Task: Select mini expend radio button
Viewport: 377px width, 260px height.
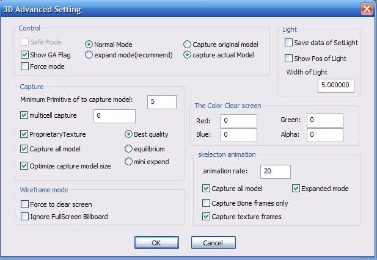Action: 128,162
